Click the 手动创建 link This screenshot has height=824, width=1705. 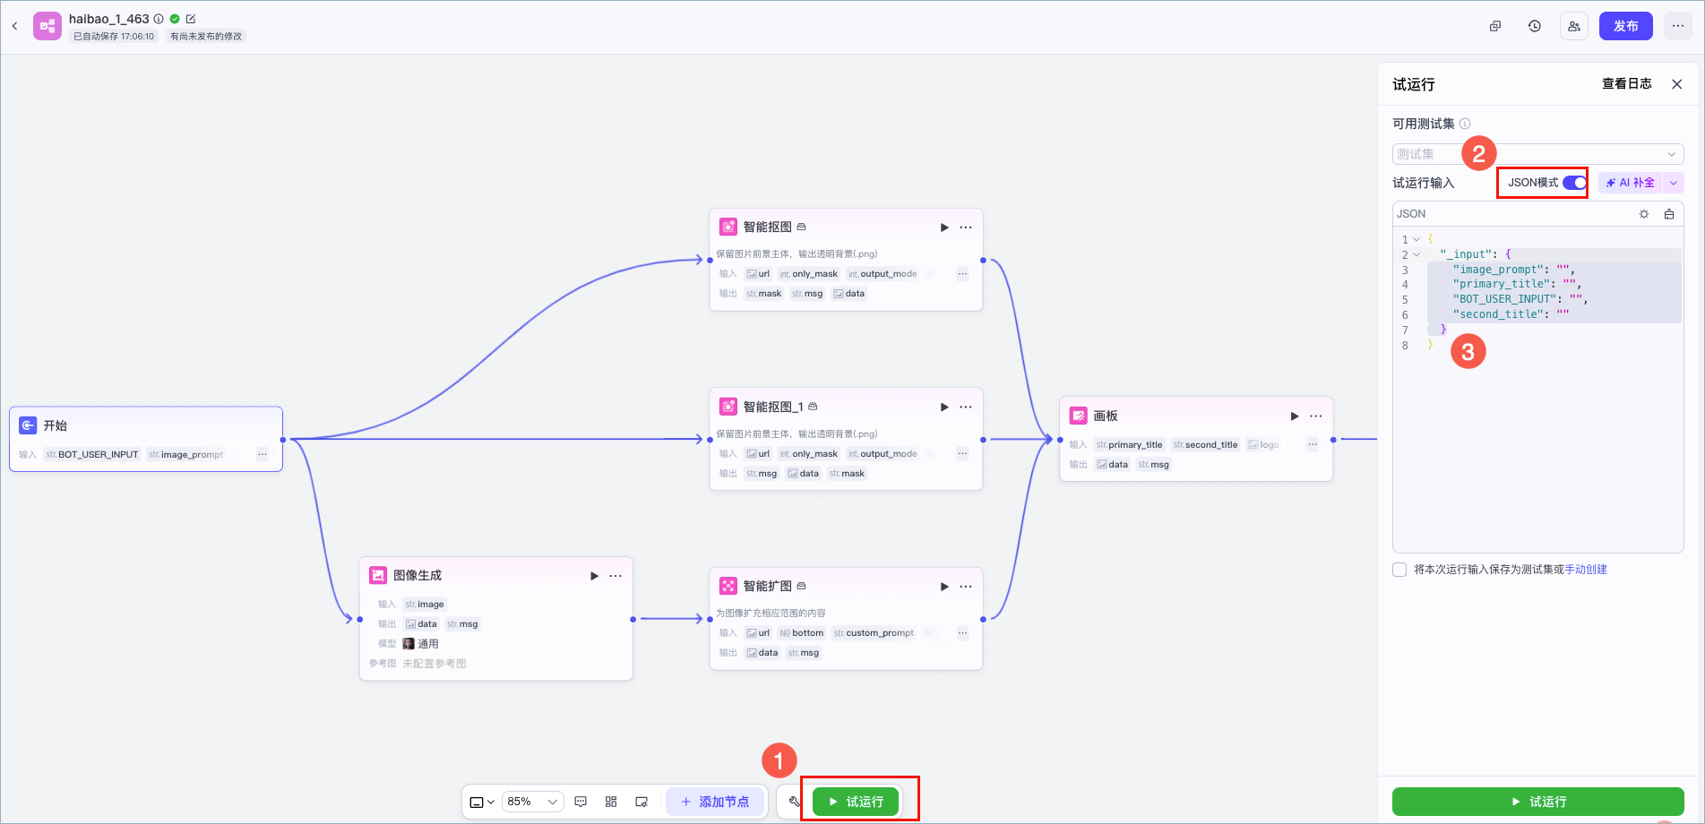click(x=1586, y=570)
